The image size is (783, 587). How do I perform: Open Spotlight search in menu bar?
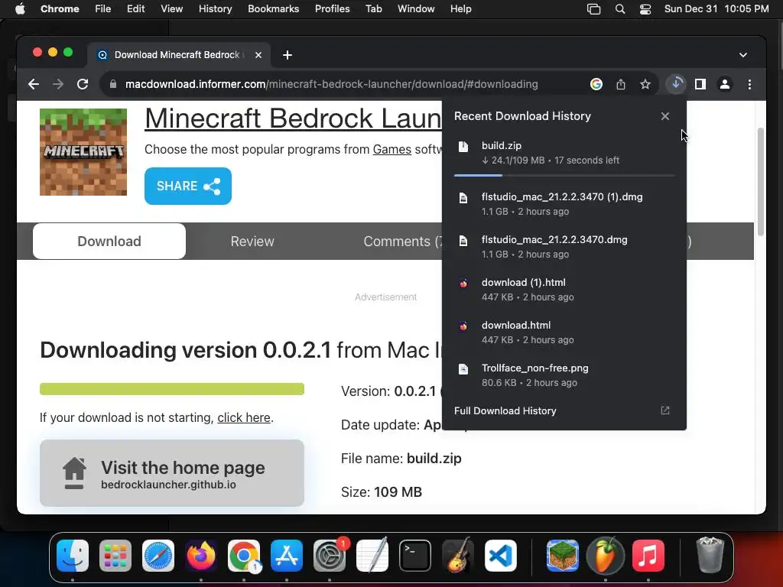click(x=619, y=9)
